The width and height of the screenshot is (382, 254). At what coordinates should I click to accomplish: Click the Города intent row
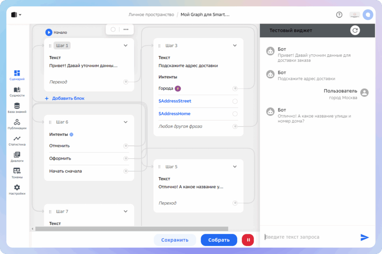198,88
